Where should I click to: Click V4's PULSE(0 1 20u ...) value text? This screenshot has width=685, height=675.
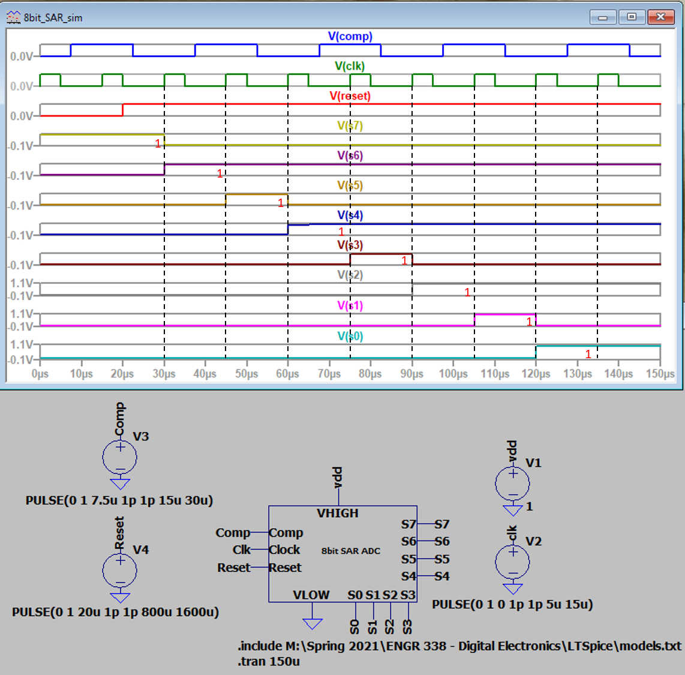click(115, 612)
